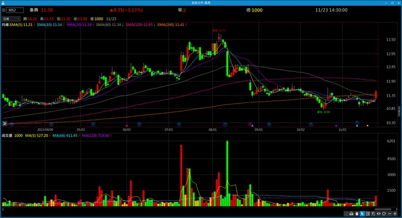Open the 日線 period dropdown
This screenshot has width=402, height=218.
pyautogui.click(x=11, y=18)
